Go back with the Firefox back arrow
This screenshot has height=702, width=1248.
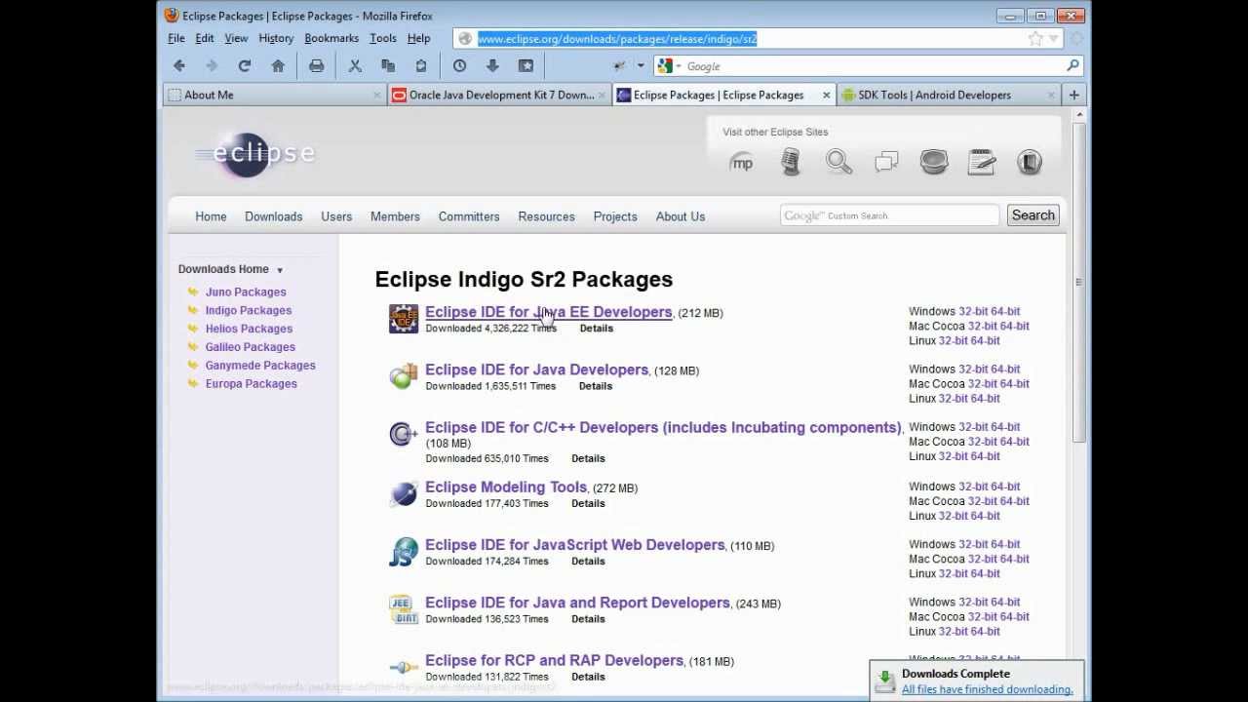179,66
